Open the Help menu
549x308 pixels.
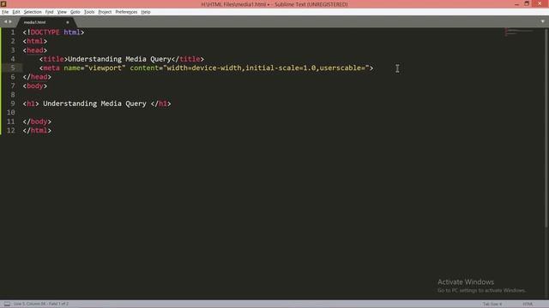[146, 12]
